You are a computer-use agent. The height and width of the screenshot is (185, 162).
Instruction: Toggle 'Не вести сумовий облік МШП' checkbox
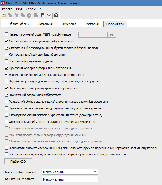coord(6,34)
